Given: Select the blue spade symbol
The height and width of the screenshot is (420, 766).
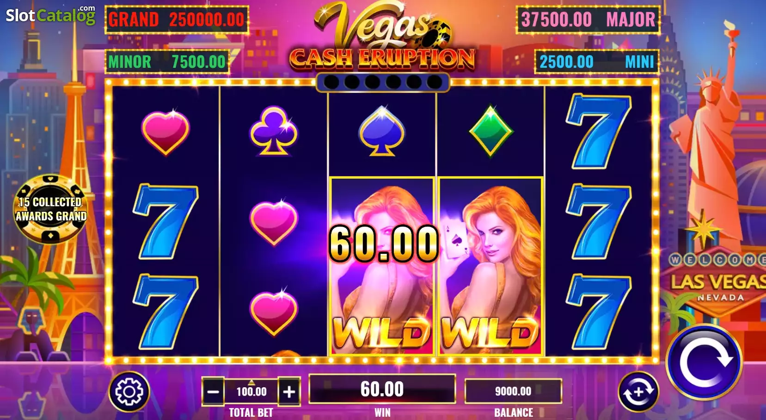Looking at the screenshot, I should click(x=382, y=131).
